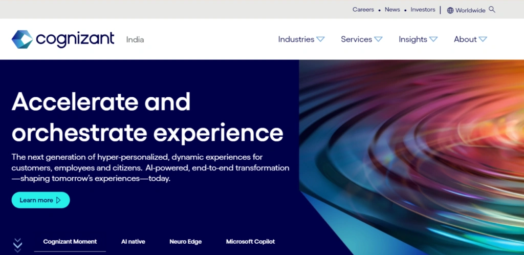Expand the Industries dropdown menu
The width and height of the screenshot is (524, 255).
pos(301,39)
